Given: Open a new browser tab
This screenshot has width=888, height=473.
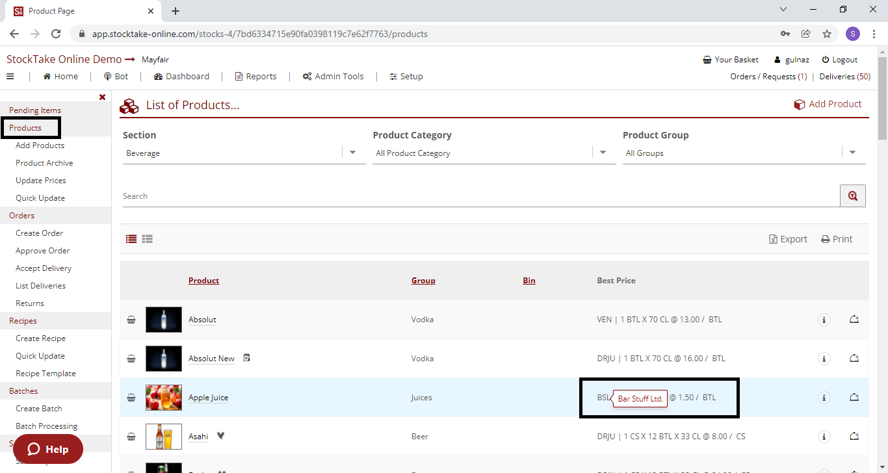Looking at the screenshot, I should click(x=176, y=11).
